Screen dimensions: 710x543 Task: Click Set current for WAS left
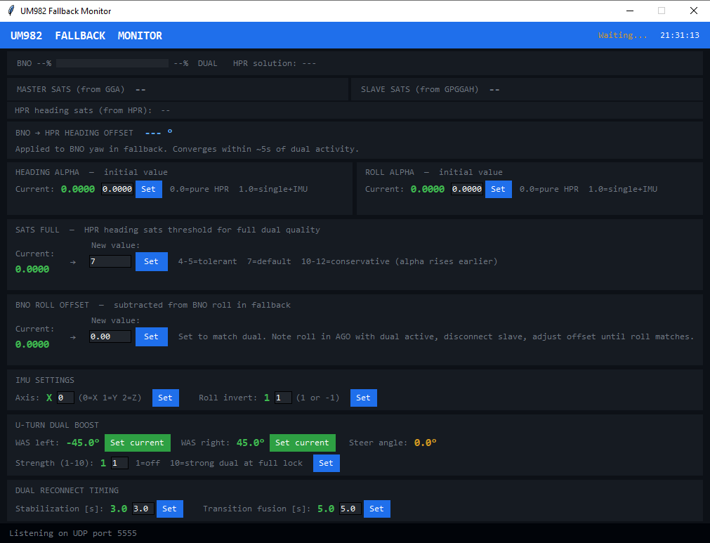point(137,443)
